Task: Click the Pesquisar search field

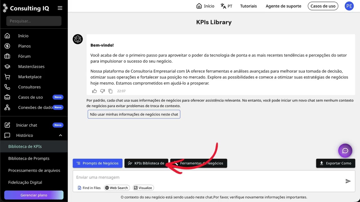Action: 34,21
